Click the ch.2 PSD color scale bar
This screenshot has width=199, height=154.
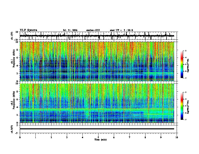tap(182, 106)
